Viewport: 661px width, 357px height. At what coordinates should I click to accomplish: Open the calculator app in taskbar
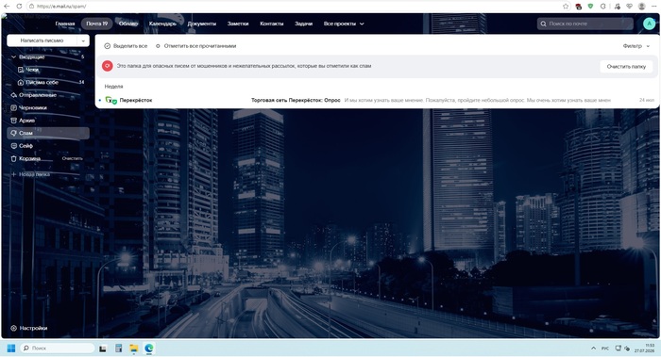pos(118,348)
